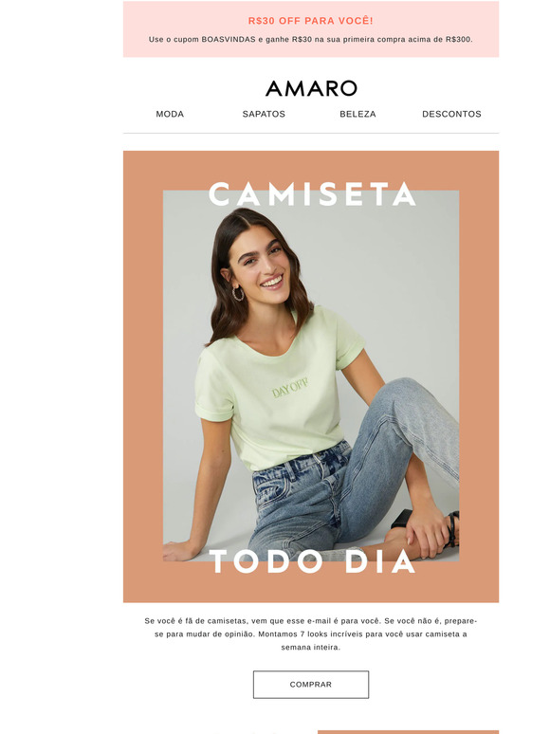Click the terracotta frame around the hero image
Image resolution: width=550 pixels, height=734 pixels.
tap(143, 375)
